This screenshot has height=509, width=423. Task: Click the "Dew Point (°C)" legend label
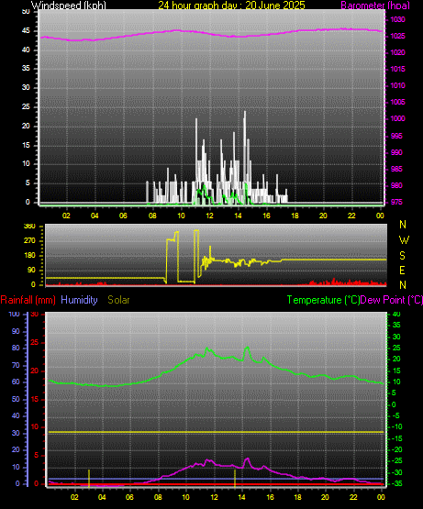[x=392, y=300]
